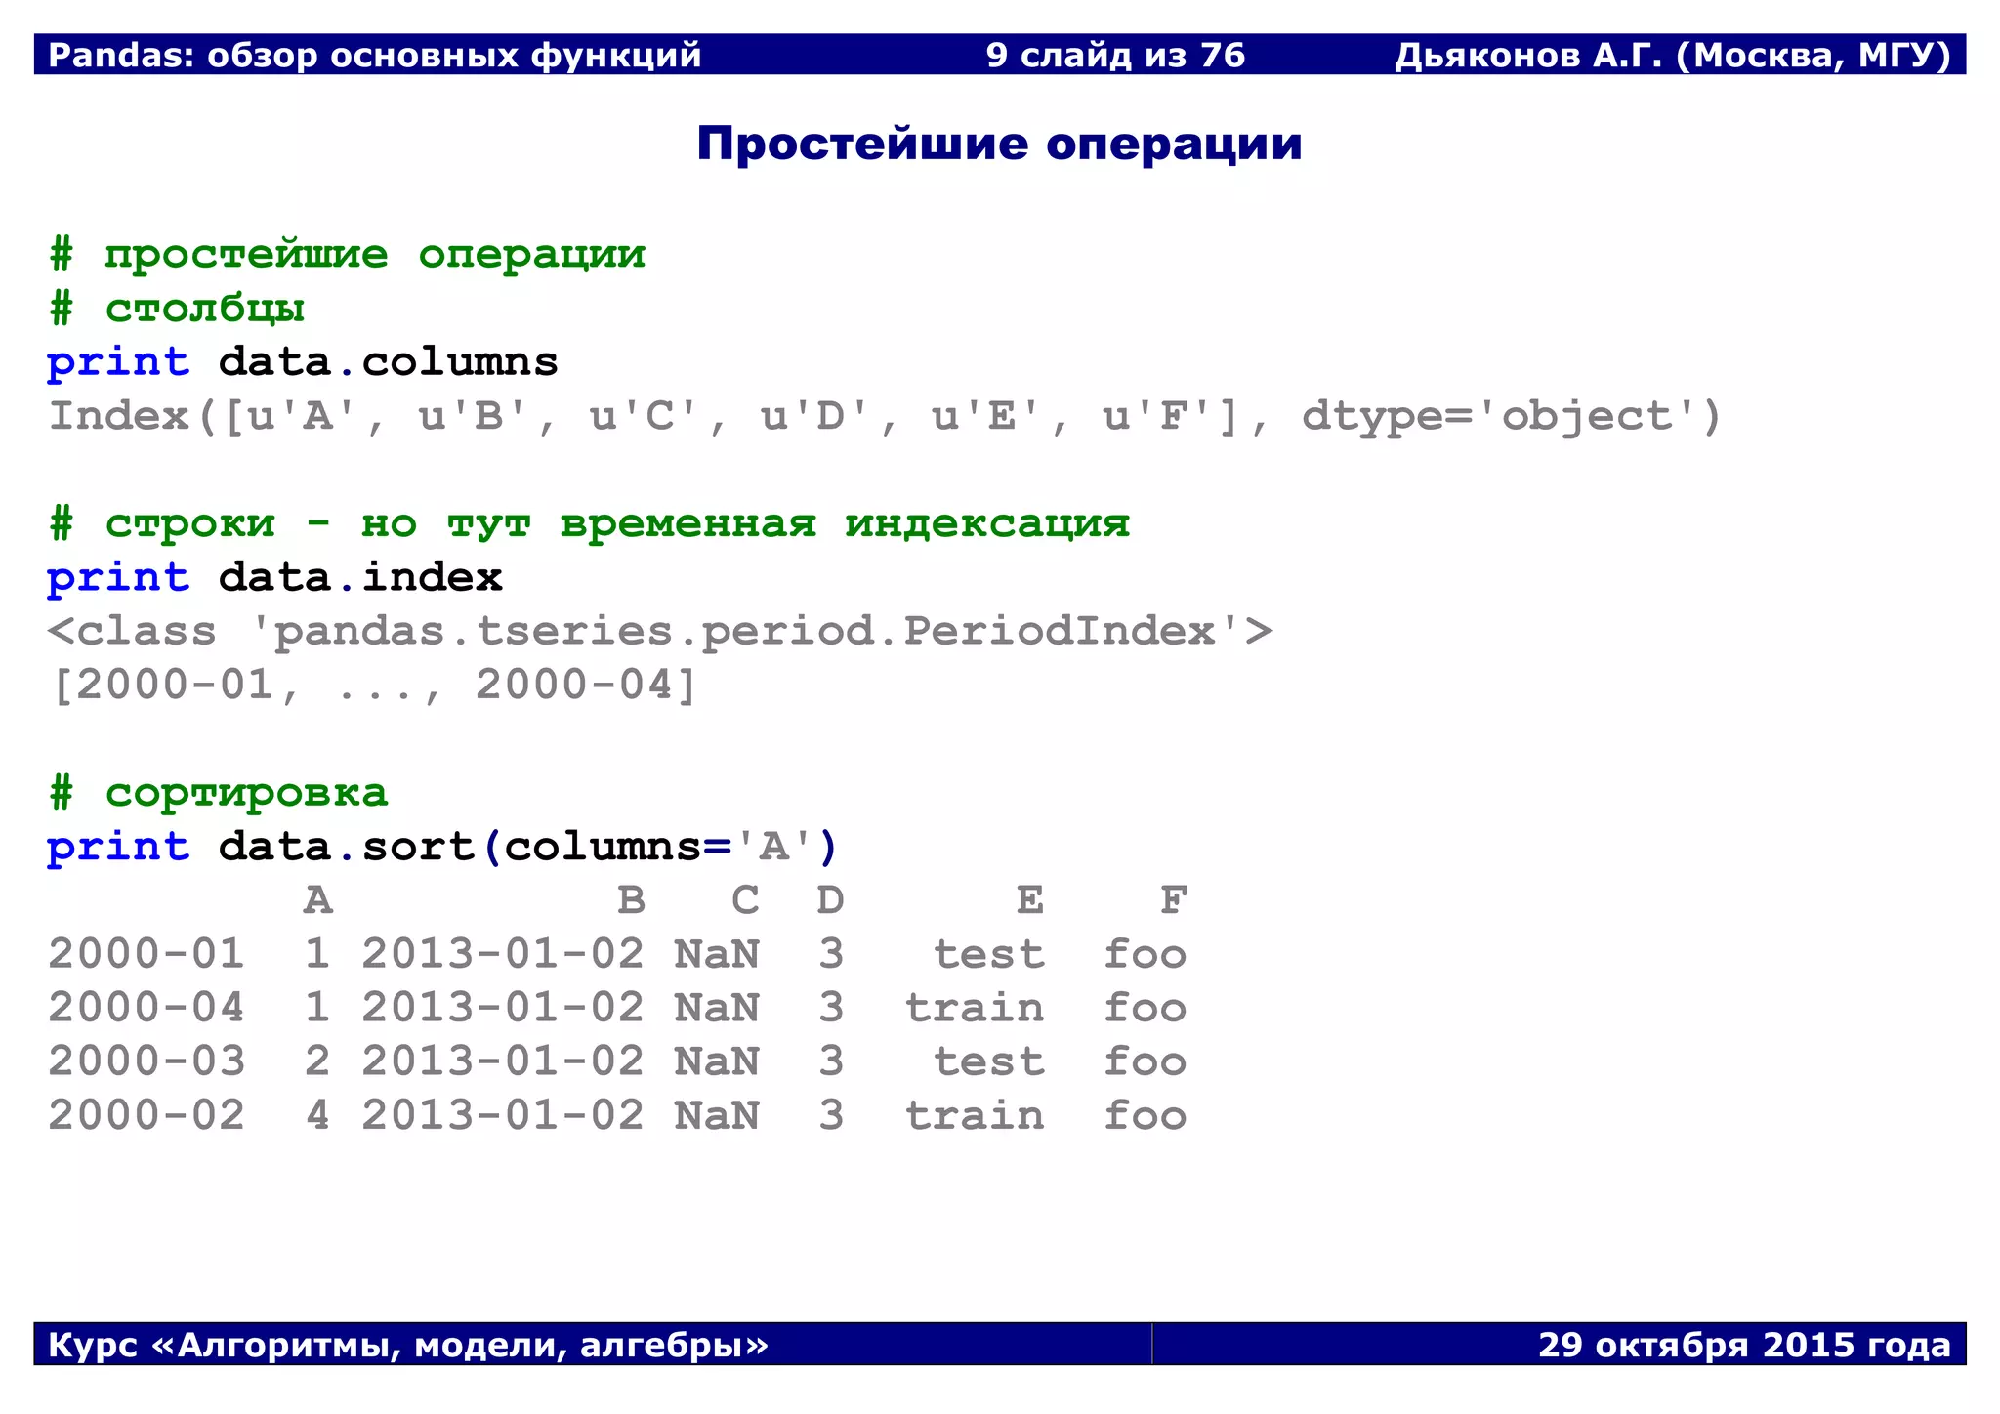
Task: Click the row index '2000-01'
Action: 146,954
